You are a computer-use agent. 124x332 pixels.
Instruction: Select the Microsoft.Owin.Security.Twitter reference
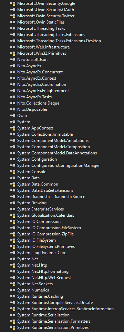tap(46, 16)
